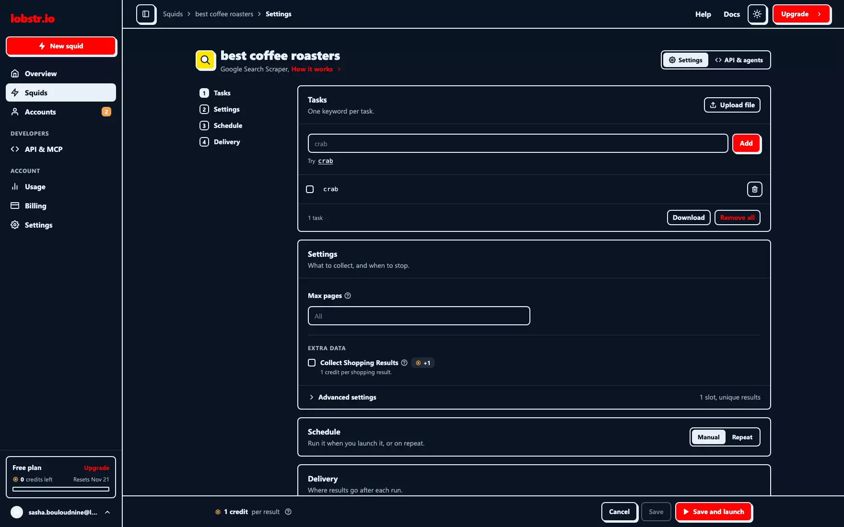This screenshot has width=844, height=527.
Task: Focus the Max pages input field
Action: tap(419, 316)
